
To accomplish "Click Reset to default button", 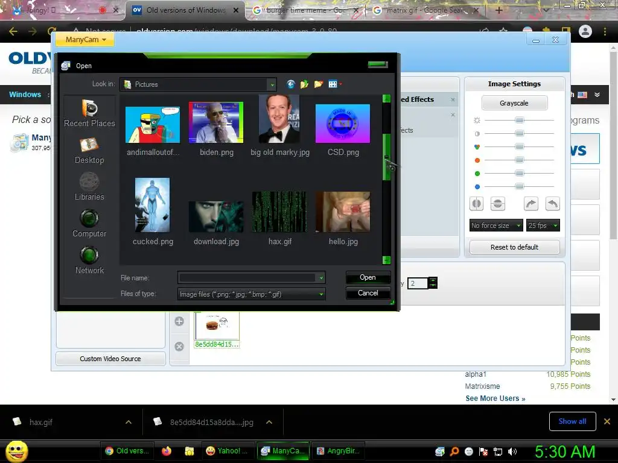I will coord(514,247).
